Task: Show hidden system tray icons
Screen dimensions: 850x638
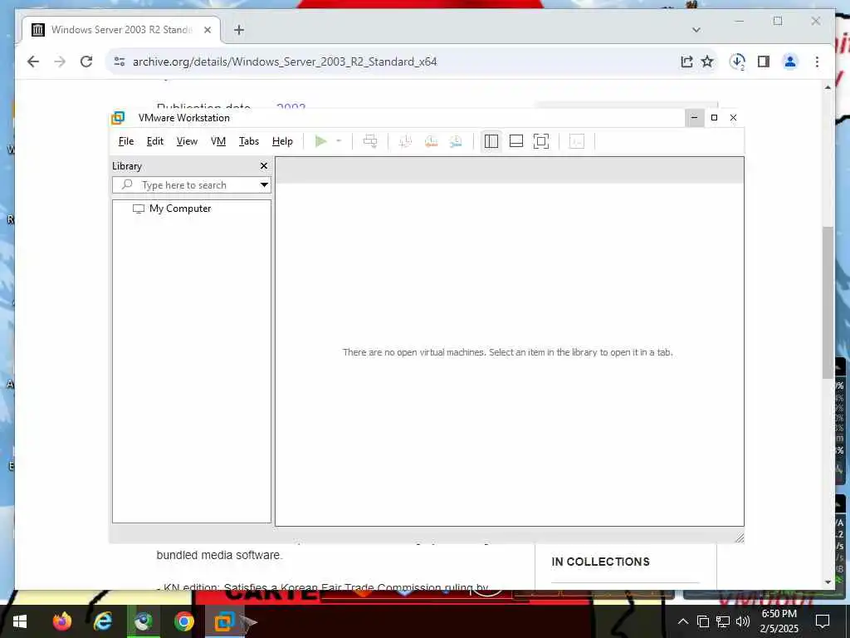Action: pyautogui.click(x=683, y=621)
